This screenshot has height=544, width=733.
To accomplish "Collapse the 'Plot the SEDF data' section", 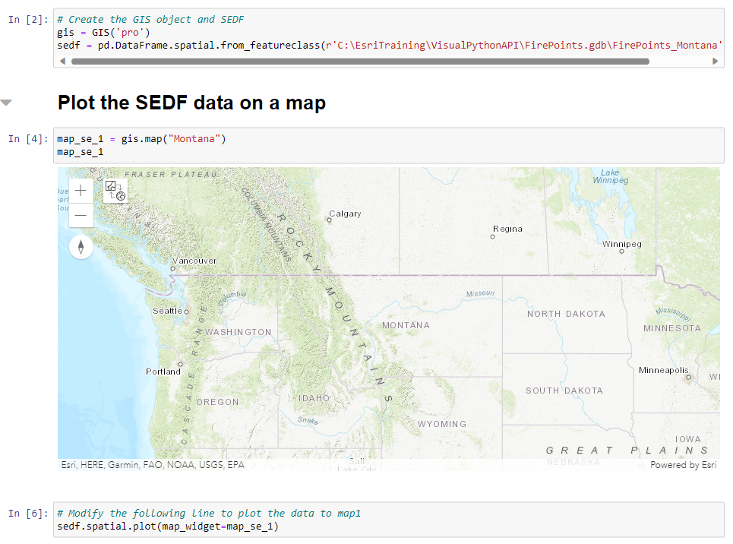I will pyautogui.click(x=7, y=103).
